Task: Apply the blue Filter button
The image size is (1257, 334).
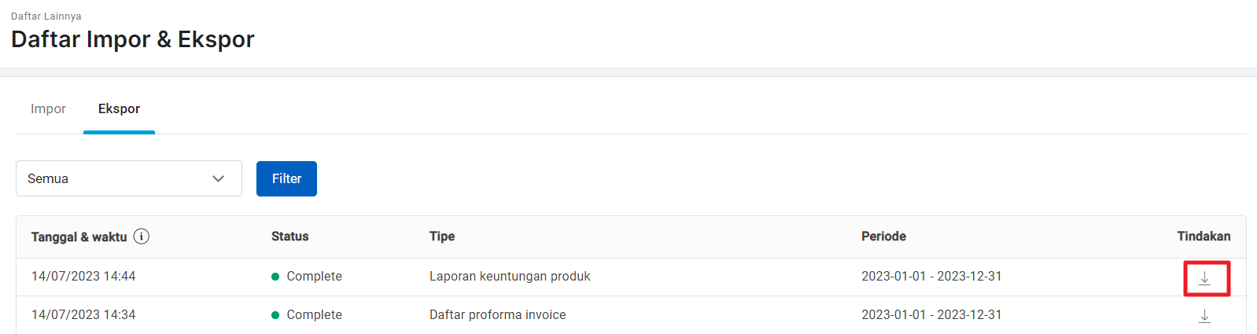Action: 286,178
